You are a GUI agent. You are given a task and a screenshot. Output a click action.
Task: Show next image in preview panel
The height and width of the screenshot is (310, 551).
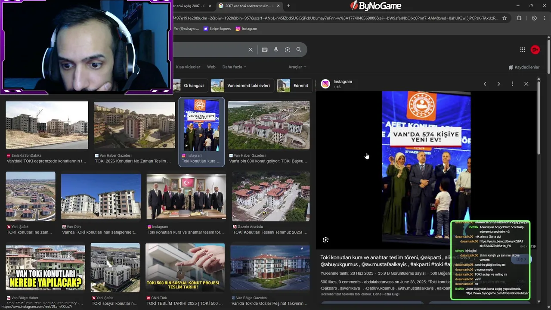point(499,84)
